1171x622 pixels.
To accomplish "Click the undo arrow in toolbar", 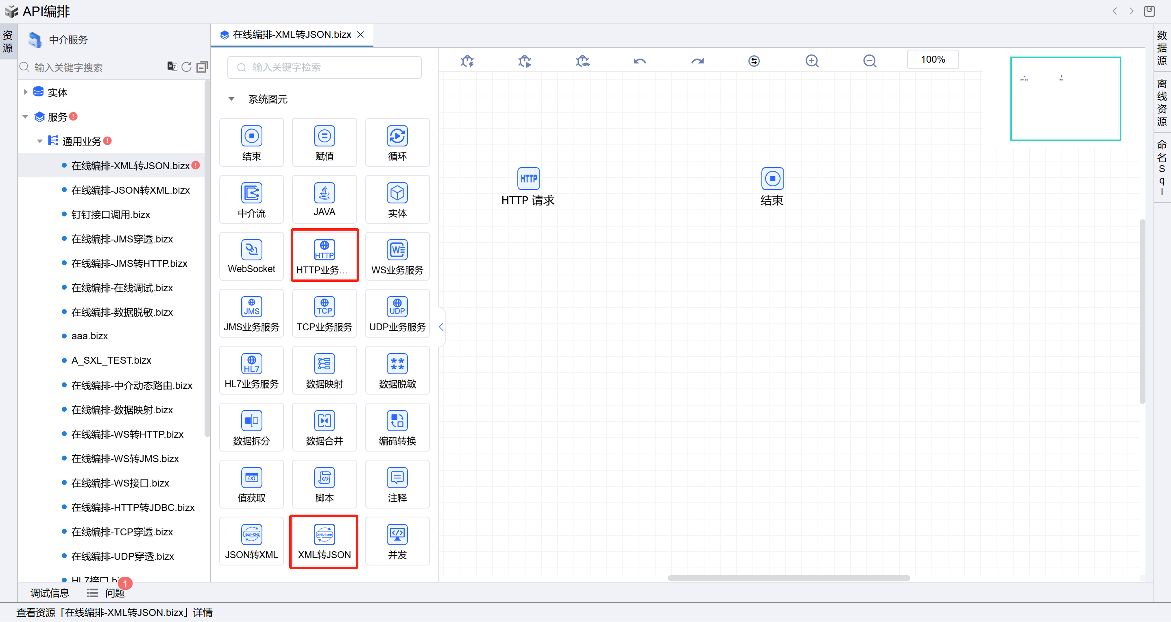I will 639,61.
